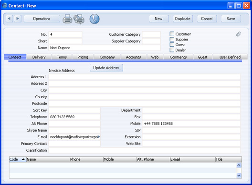Click the Sort Key field
The image size is (252, 185).
click(74, 110)
